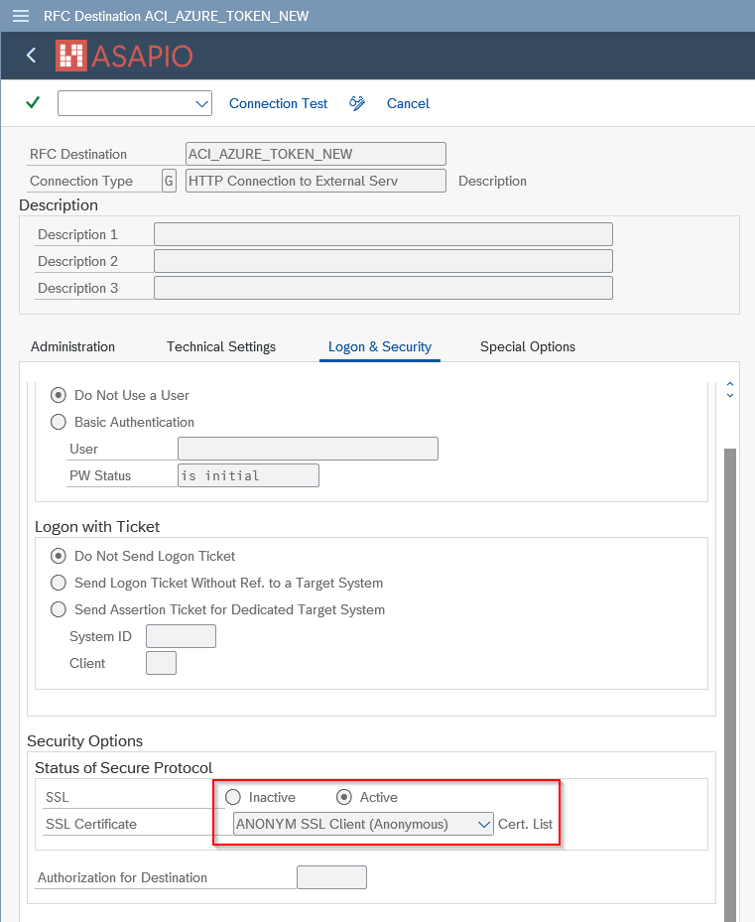Set SSL to Inactive
Image resolution: width=755 pixels, height=922 pixels.
233,797
